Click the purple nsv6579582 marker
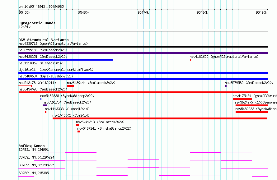This screenshot has height=180, width=277. (x=226, y=86)
